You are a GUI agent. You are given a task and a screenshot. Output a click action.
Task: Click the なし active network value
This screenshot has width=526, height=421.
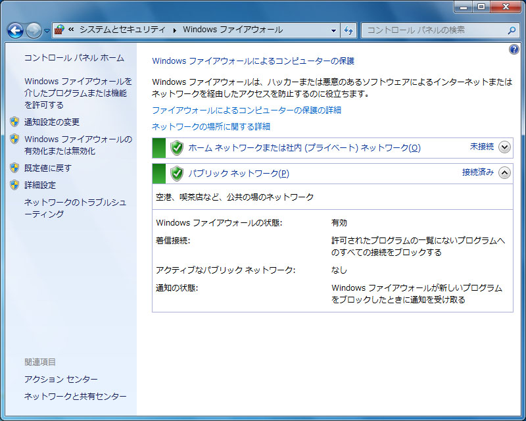coord(339,270)
